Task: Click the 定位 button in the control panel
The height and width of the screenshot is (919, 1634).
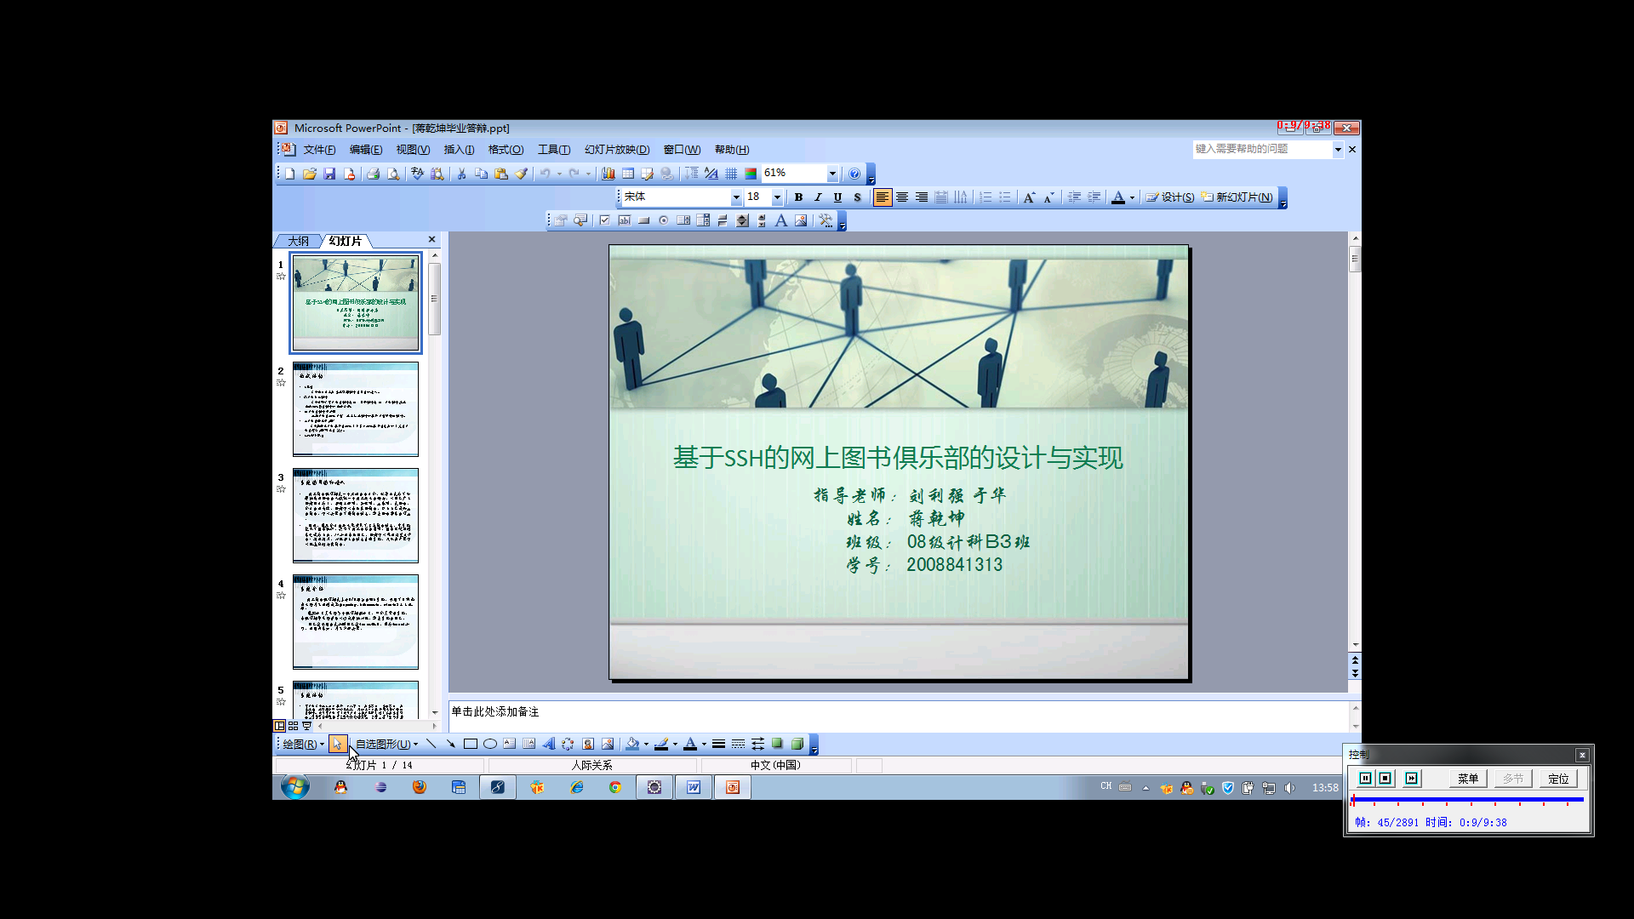Action: pyautogui.click(x=1558, y=779)
